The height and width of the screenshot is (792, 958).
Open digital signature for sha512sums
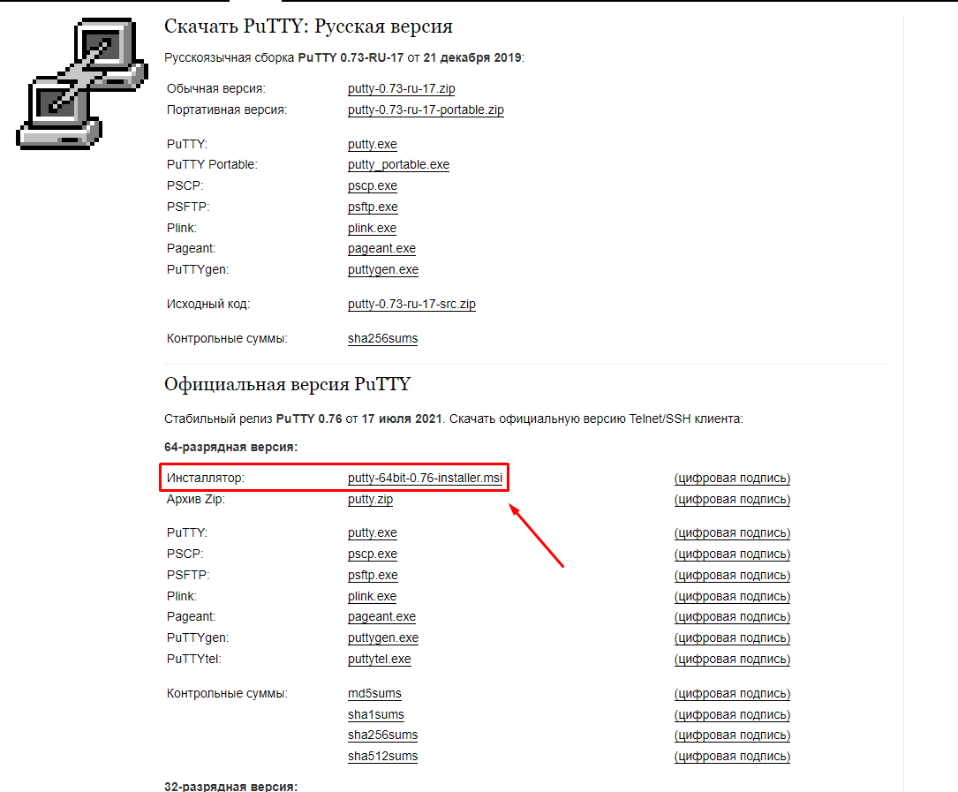(732, 757)
